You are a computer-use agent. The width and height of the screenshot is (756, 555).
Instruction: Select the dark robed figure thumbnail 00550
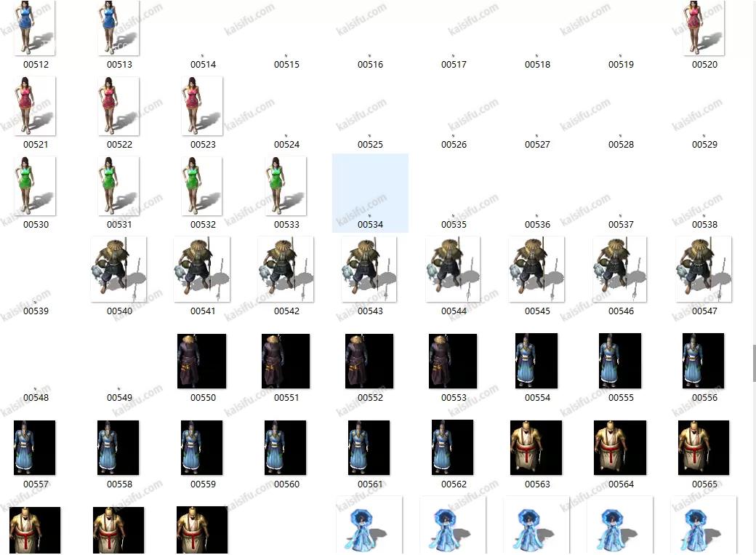202,361
